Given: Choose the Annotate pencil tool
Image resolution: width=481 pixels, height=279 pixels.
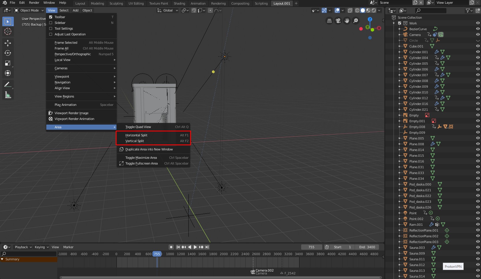Looking at the screenshot, I should [8, 85].
